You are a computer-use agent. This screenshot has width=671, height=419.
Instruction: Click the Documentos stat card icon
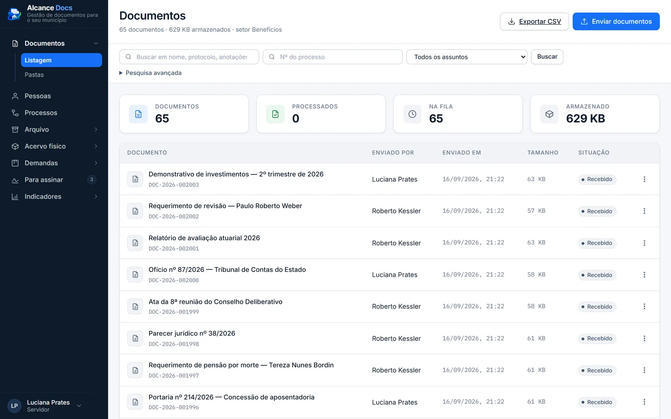138,114
